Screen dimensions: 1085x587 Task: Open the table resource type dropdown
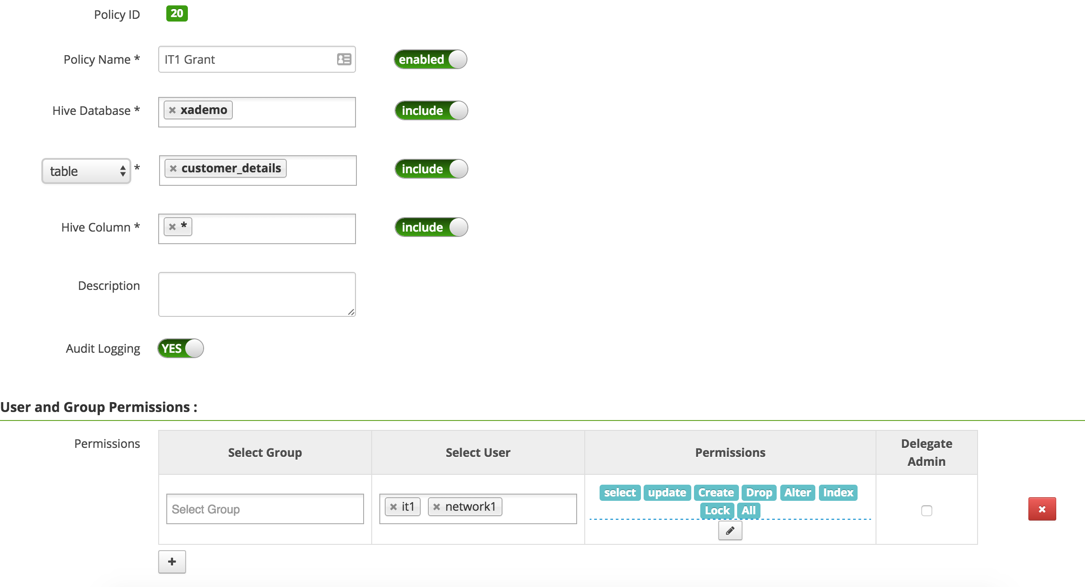tap(86, 171)
